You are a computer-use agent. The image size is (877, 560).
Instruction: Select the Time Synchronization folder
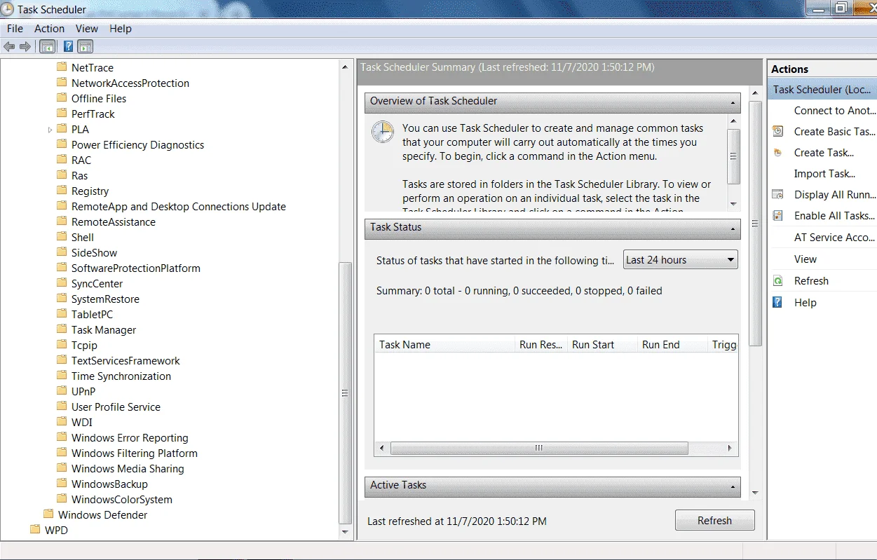121,376
